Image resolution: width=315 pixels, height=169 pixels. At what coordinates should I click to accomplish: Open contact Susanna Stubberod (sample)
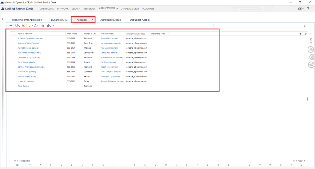pyautogui.click(x=112, y=81)
